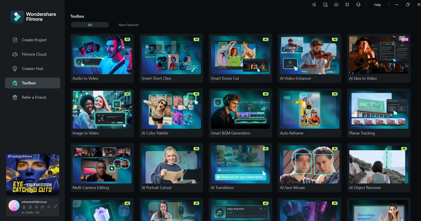Open the Audio to Video tool
This screenshot has height=221, width=421.
(x=102, y=59)
